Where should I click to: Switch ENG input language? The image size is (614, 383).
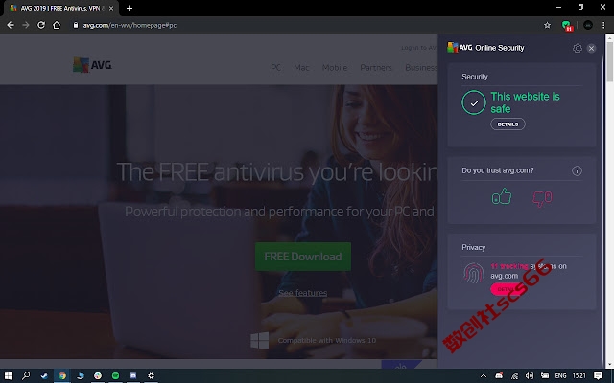coord(560,376)
